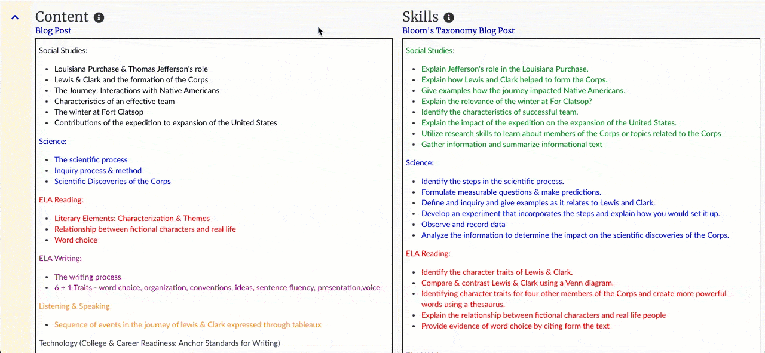The height and width of the screenshot is (353, 765).
Task: Open the Blog Post link under Content
Action: point(53,30)
